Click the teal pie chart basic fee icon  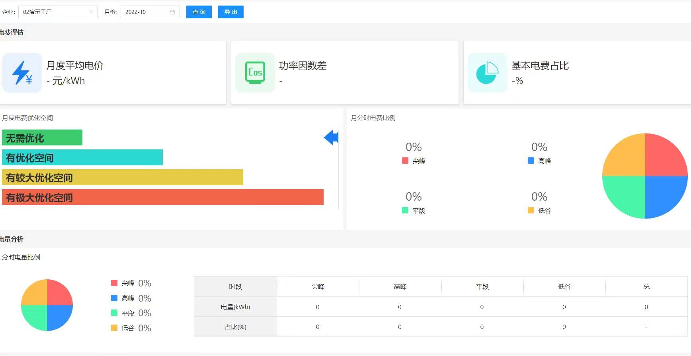point(488,73)
